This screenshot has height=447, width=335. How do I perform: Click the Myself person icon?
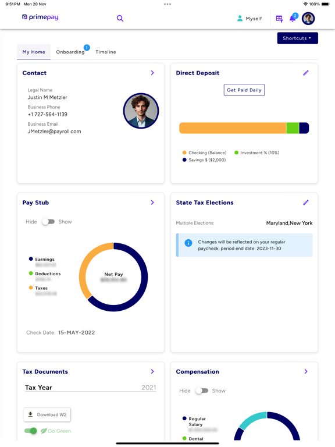[240, 19]
